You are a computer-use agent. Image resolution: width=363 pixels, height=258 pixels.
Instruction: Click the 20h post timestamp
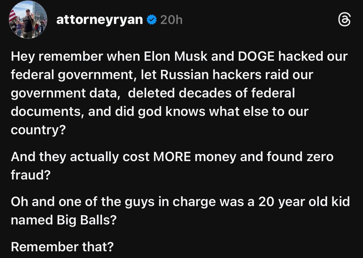[x=171, y=20]
